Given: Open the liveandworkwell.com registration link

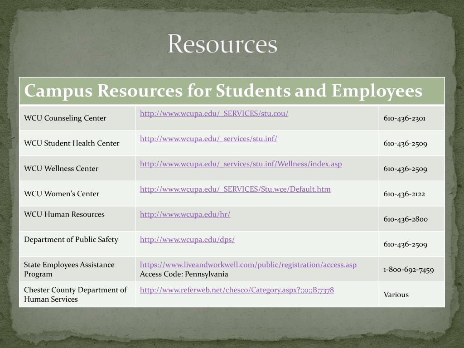Looking at the screenshot, I should 248,265.
